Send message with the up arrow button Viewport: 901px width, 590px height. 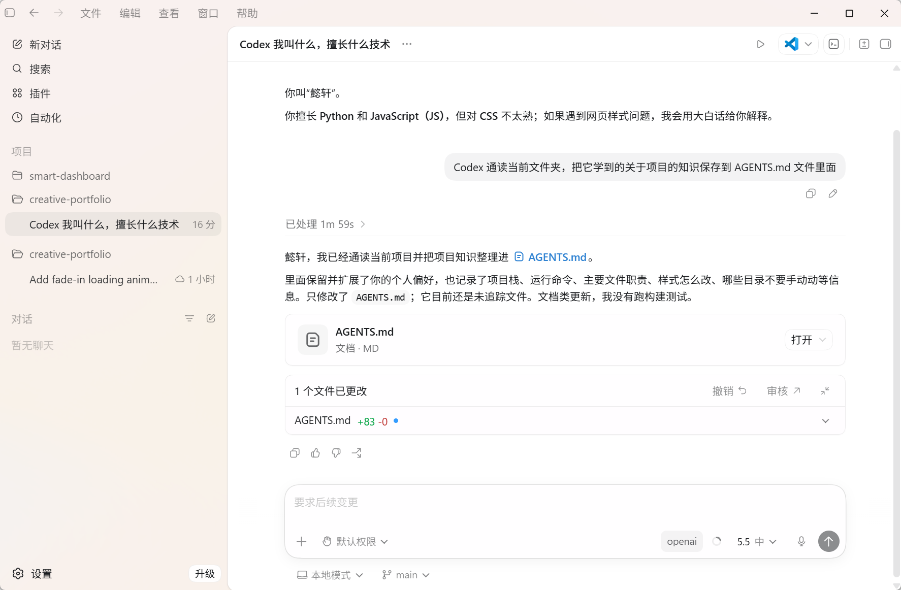[x=829, y=541]
